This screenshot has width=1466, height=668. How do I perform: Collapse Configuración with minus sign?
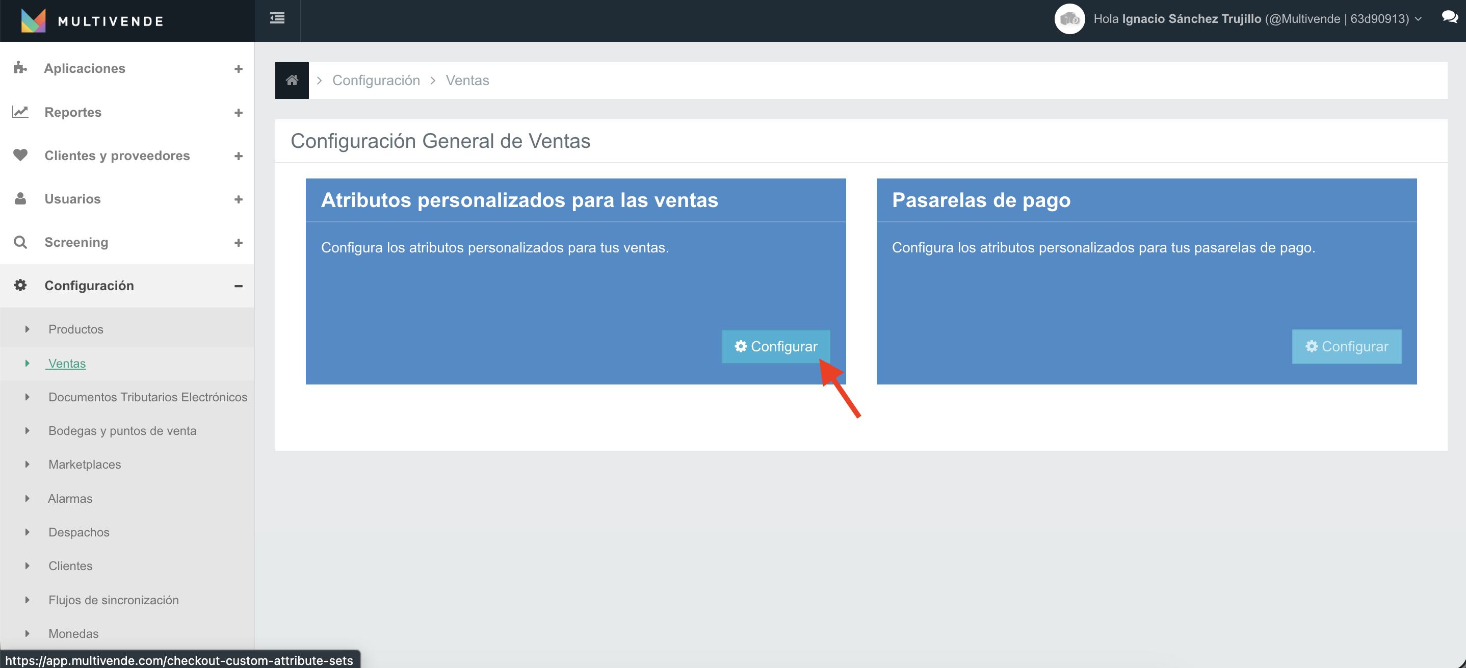[x=239, y=286]
